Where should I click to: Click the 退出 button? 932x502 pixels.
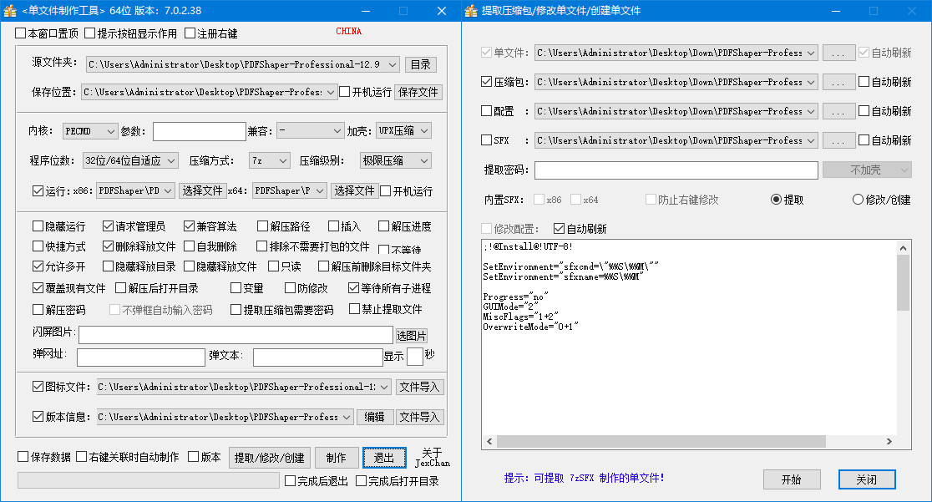tap(384, 458)
